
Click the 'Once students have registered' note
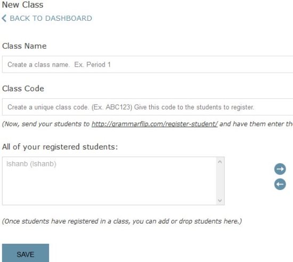[122, 221]
